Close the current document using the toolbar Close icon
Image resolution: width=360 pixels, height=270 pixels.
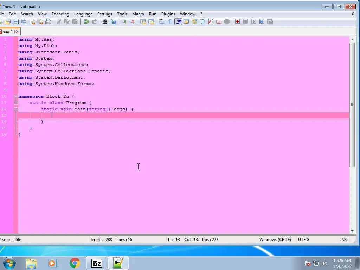[32, 21]
